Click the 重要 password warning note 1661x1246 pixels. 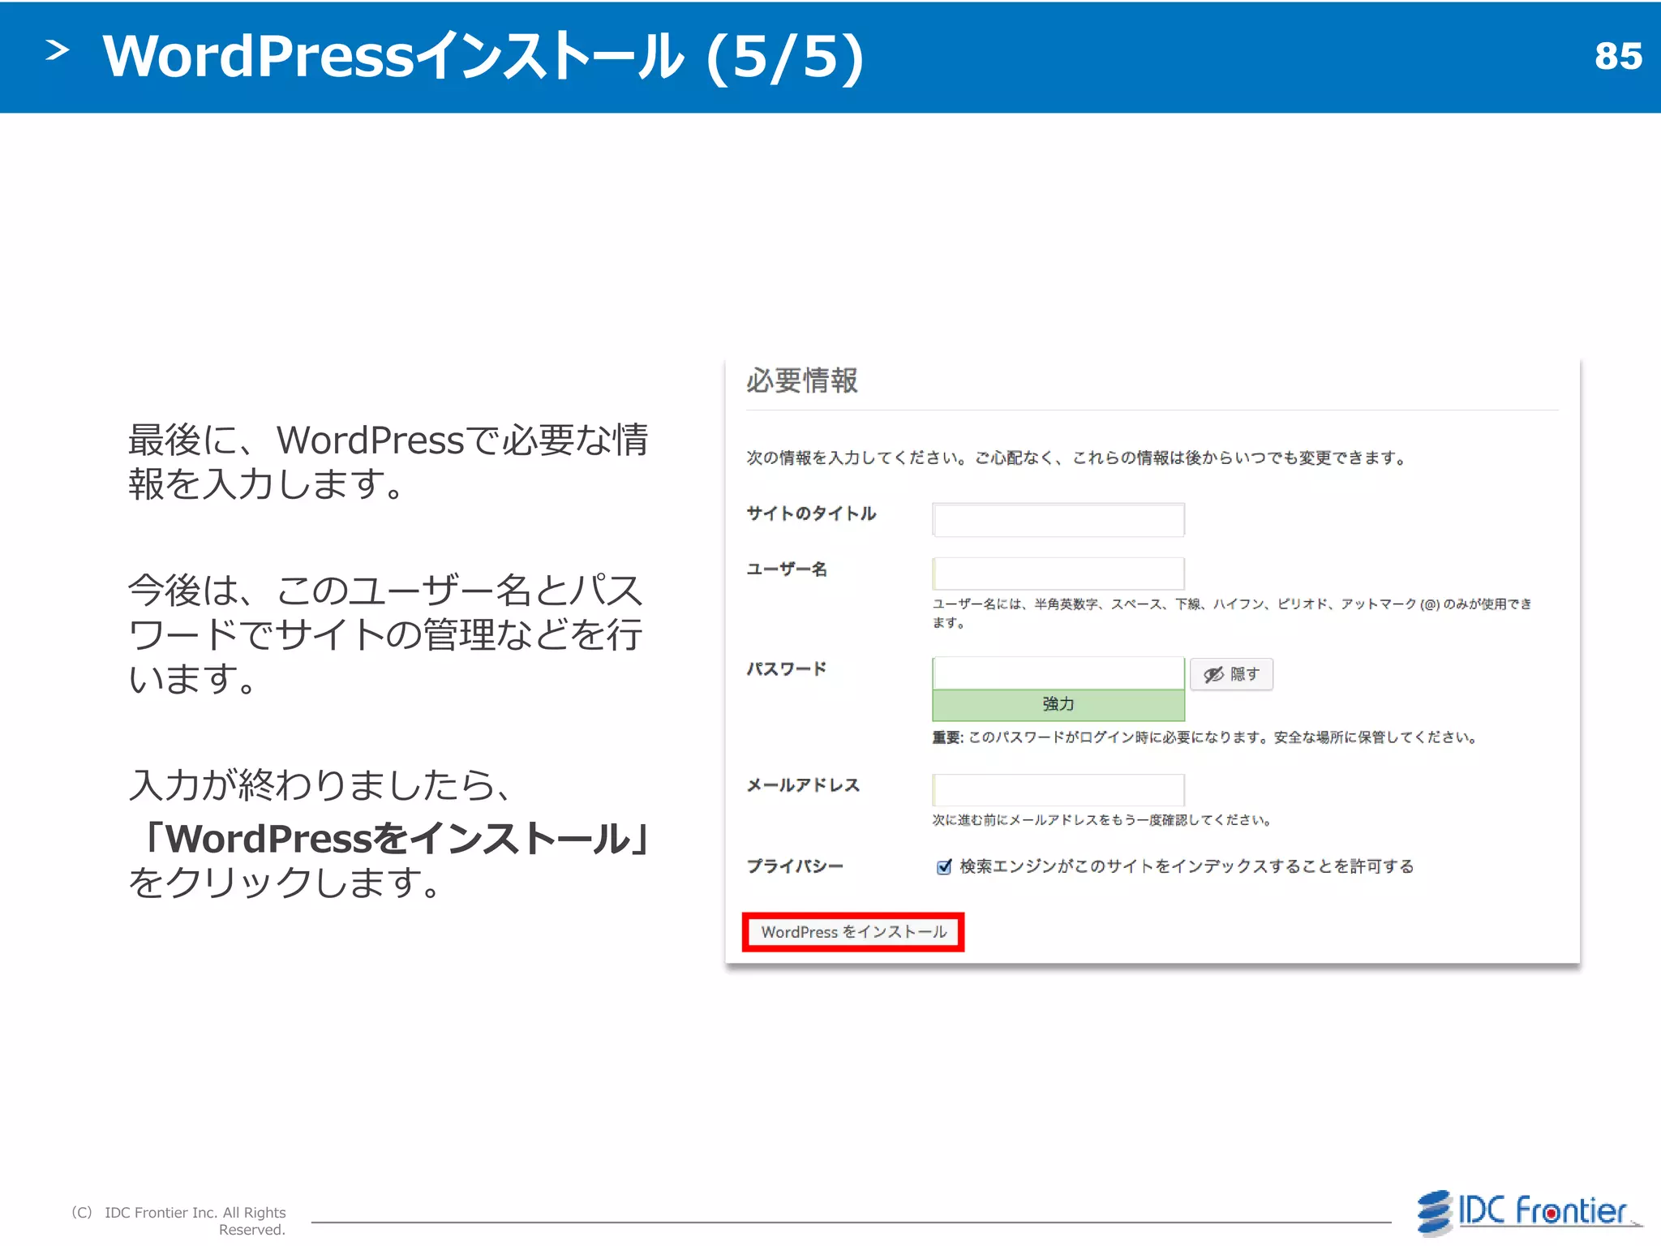coord(1204,737)
